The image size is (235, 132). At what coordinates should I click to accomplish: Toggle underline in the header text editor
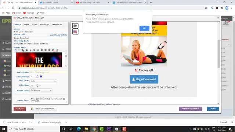(34, 50)
